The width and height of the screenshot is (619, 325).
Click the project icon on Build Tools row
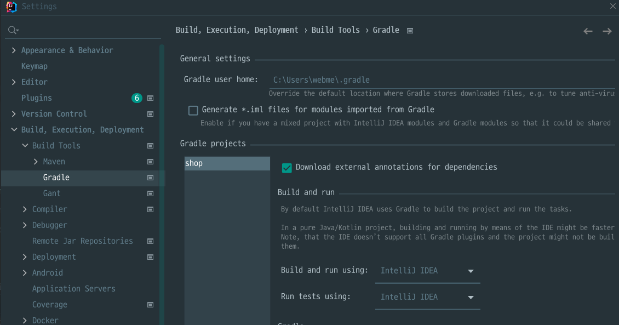pos(151,146)
